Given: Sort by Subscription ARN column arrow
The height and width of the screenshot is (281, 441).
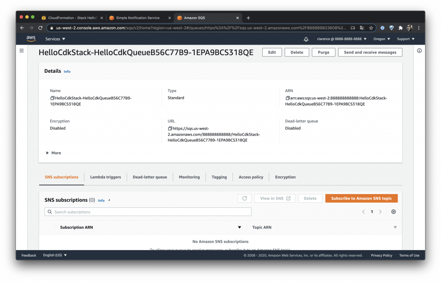Looking at the screenshot, I should click(x=239, y=227).
